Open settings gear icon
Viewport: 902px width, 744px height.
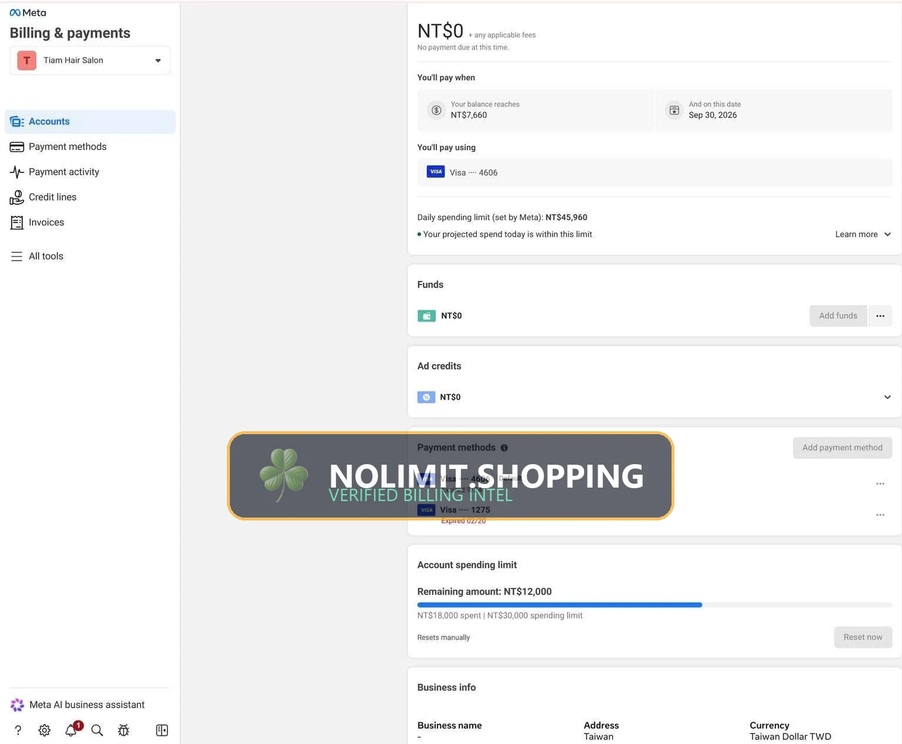(x=45, y=730)
